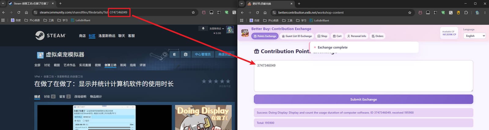Close the 更好买 browser tab
The image size is (489, 130).
pos(291,4)
